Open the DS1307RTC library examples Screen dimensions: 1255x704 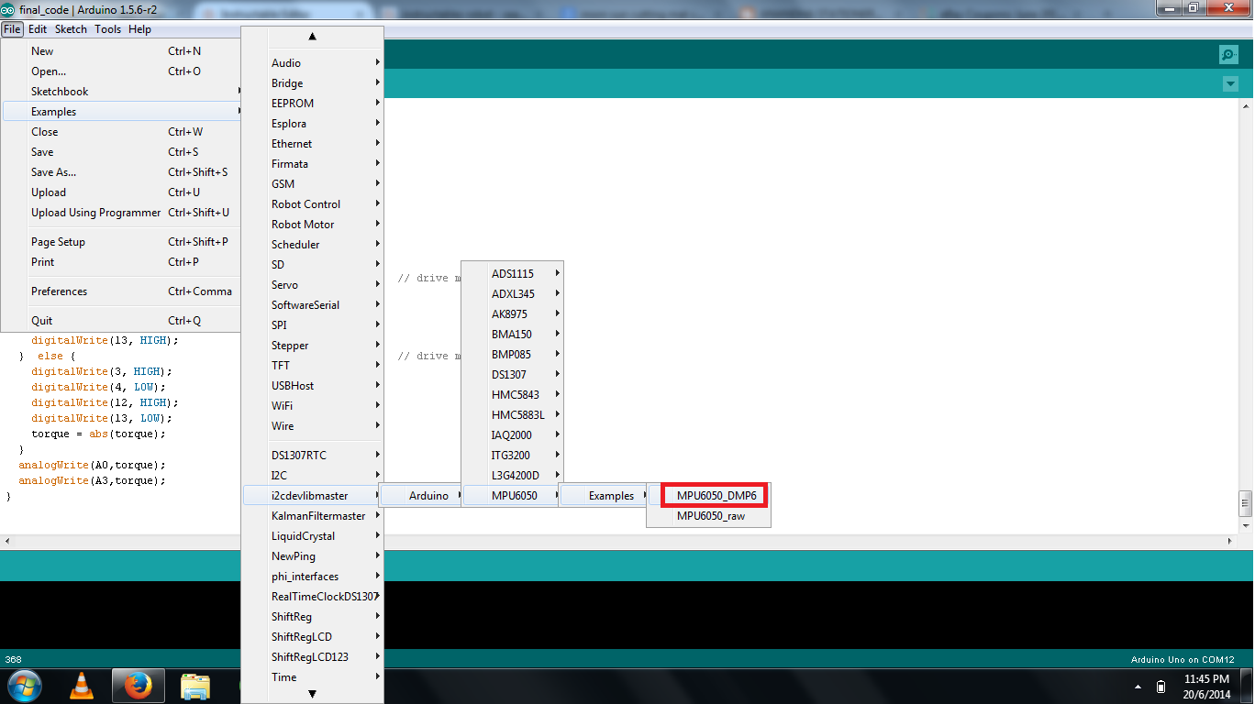pos(313,456)
